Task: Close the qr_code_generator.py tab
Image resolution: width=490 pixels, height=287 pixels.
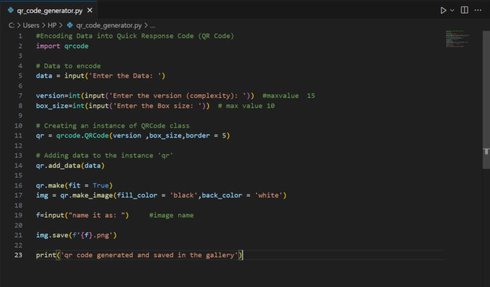Action: coord(90,10)
